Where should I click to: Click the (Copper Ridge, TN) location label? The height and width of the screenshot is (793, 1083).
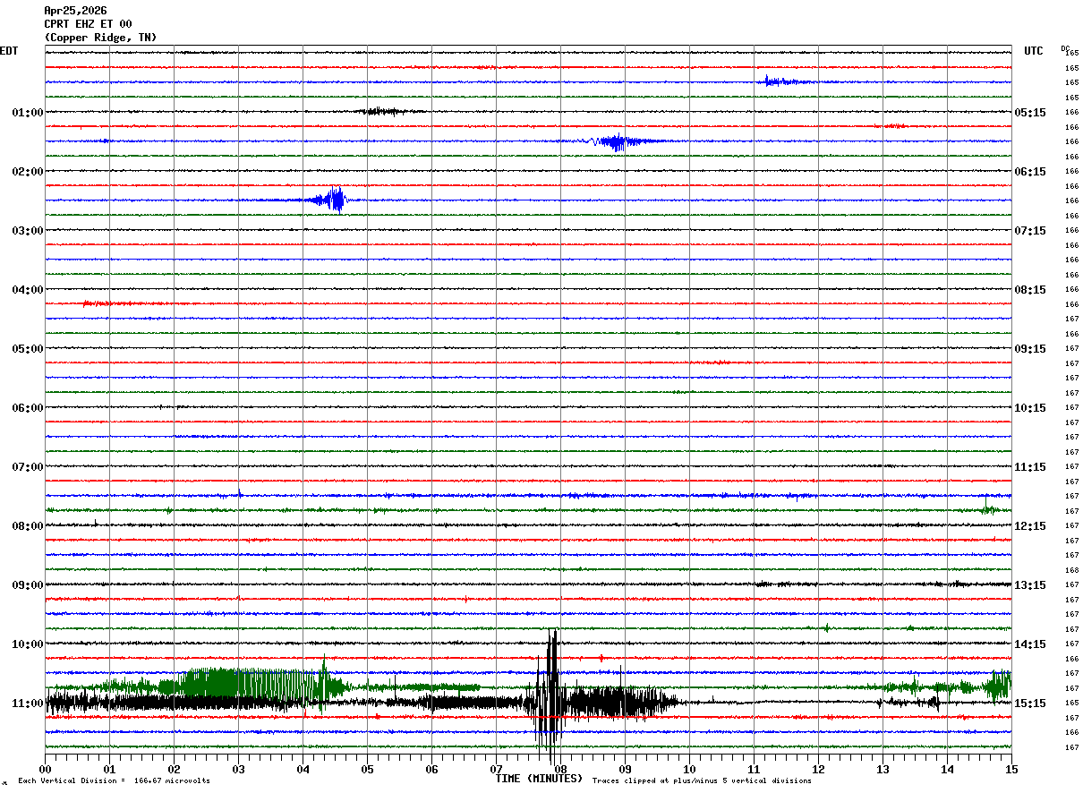click(x=100, y=38)
